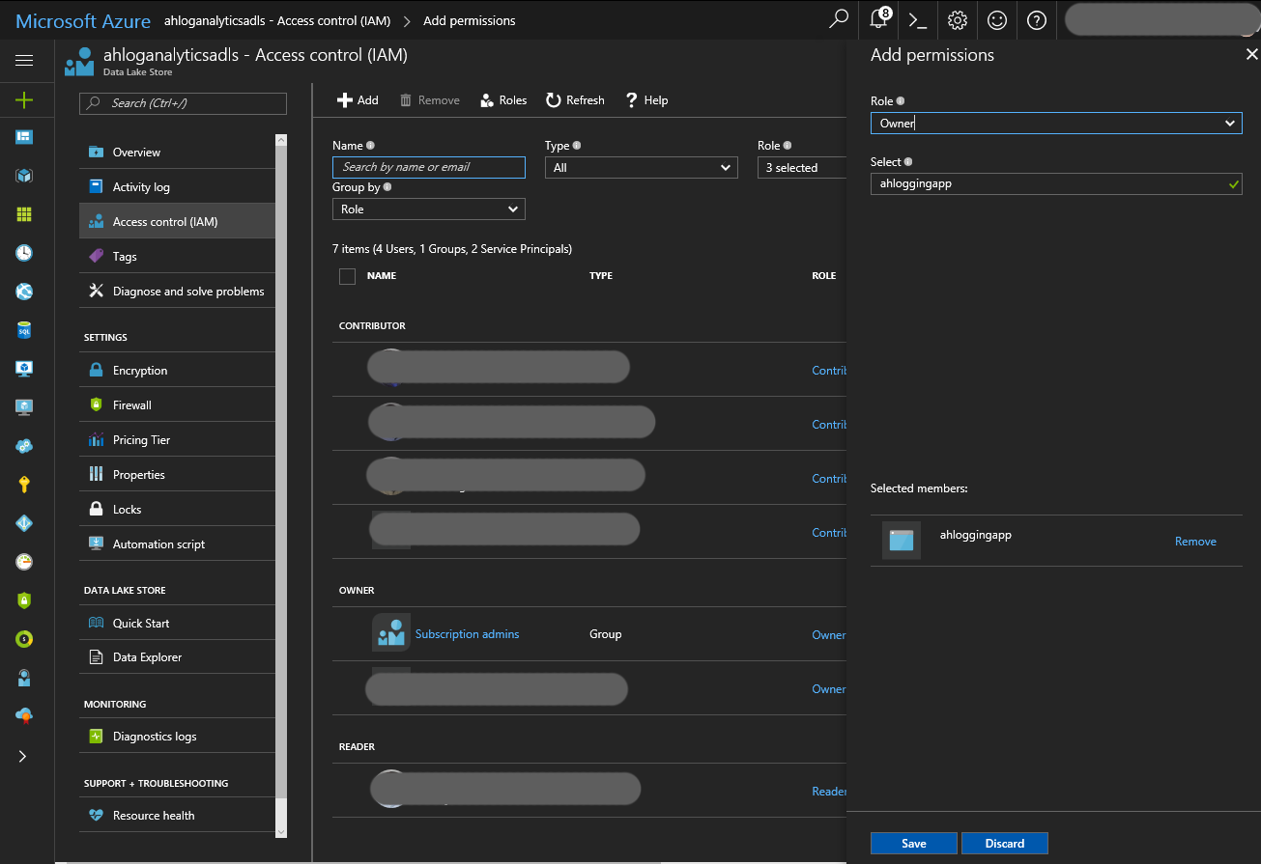Open SQL databases icon in left rail
Screen dimensions: 1261x864
coord(24,330)
